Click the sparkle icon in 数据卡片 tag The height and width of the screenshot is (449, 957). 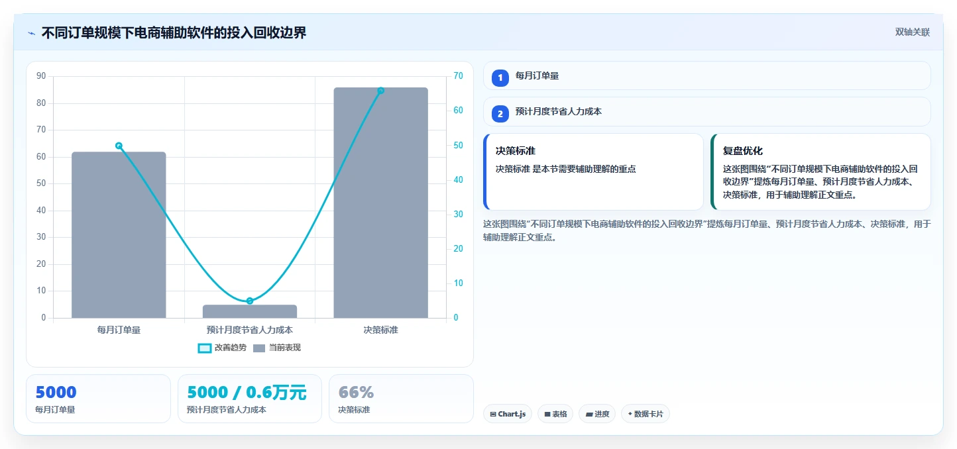pos(630,414)
